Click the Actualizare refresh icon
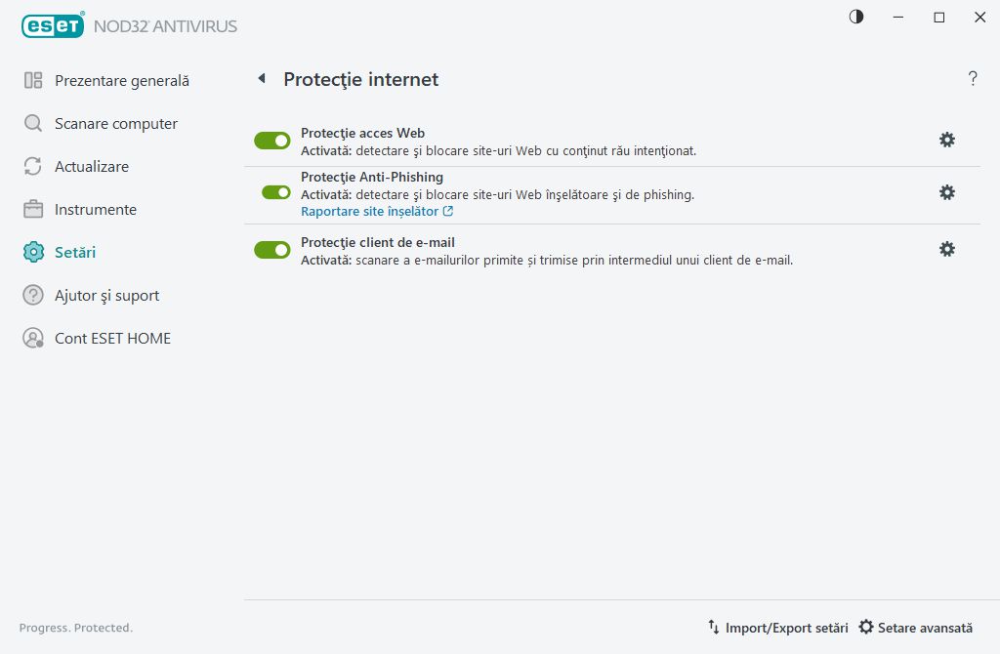The width and height of the screenshot is (1000, 654). pyautogui.click(x=30, y=166)
